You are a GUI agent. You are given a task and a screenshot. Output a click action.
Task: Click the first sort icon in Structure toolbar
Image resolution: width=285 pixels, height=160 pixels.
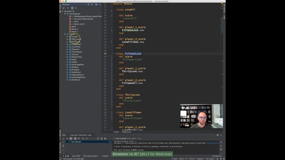point(63,8)
